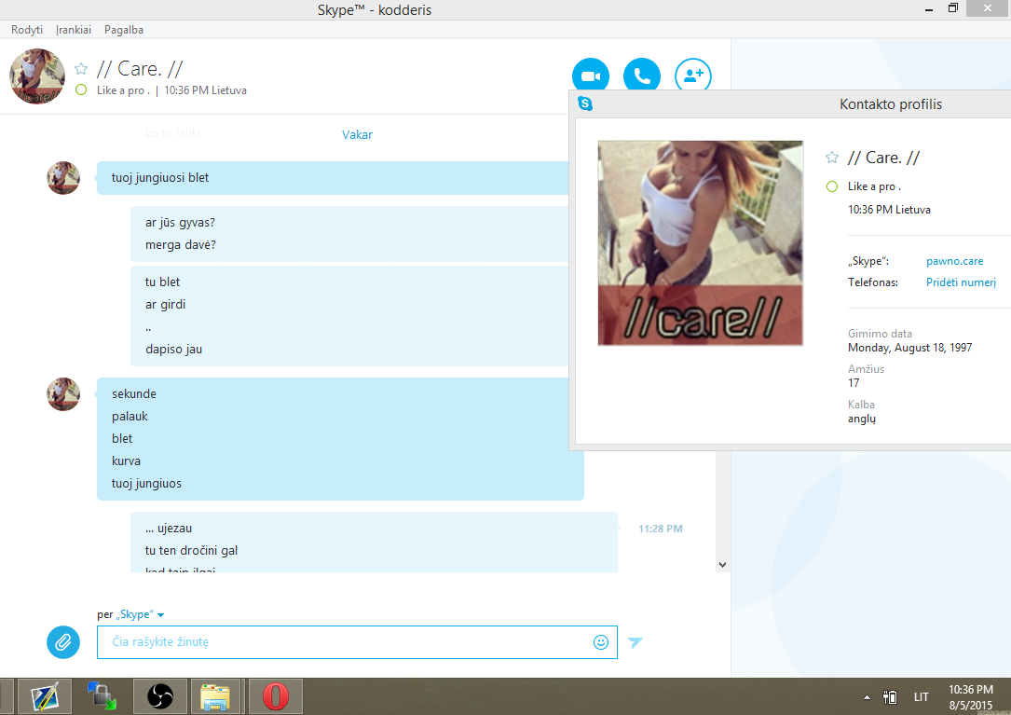This screenshot has width=1011, height=715.
Task: Start a voice call with Care
Action: (x=642, y=76)
